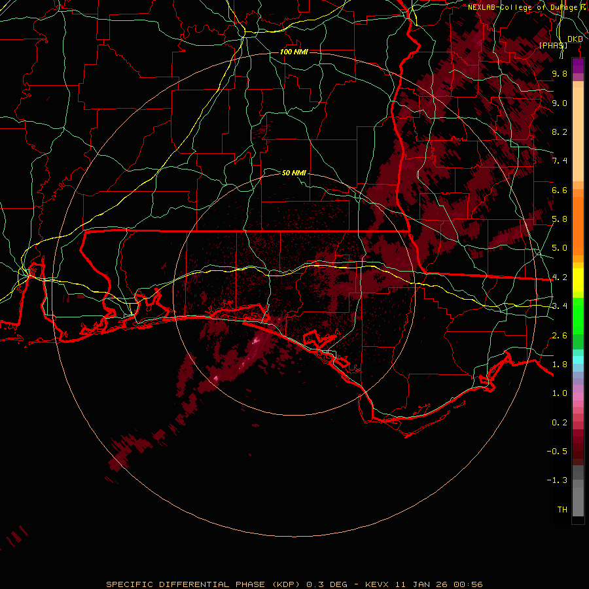Pick the purple segment atop the color bar
Screen dimensions: 589x589
point(578,65)
